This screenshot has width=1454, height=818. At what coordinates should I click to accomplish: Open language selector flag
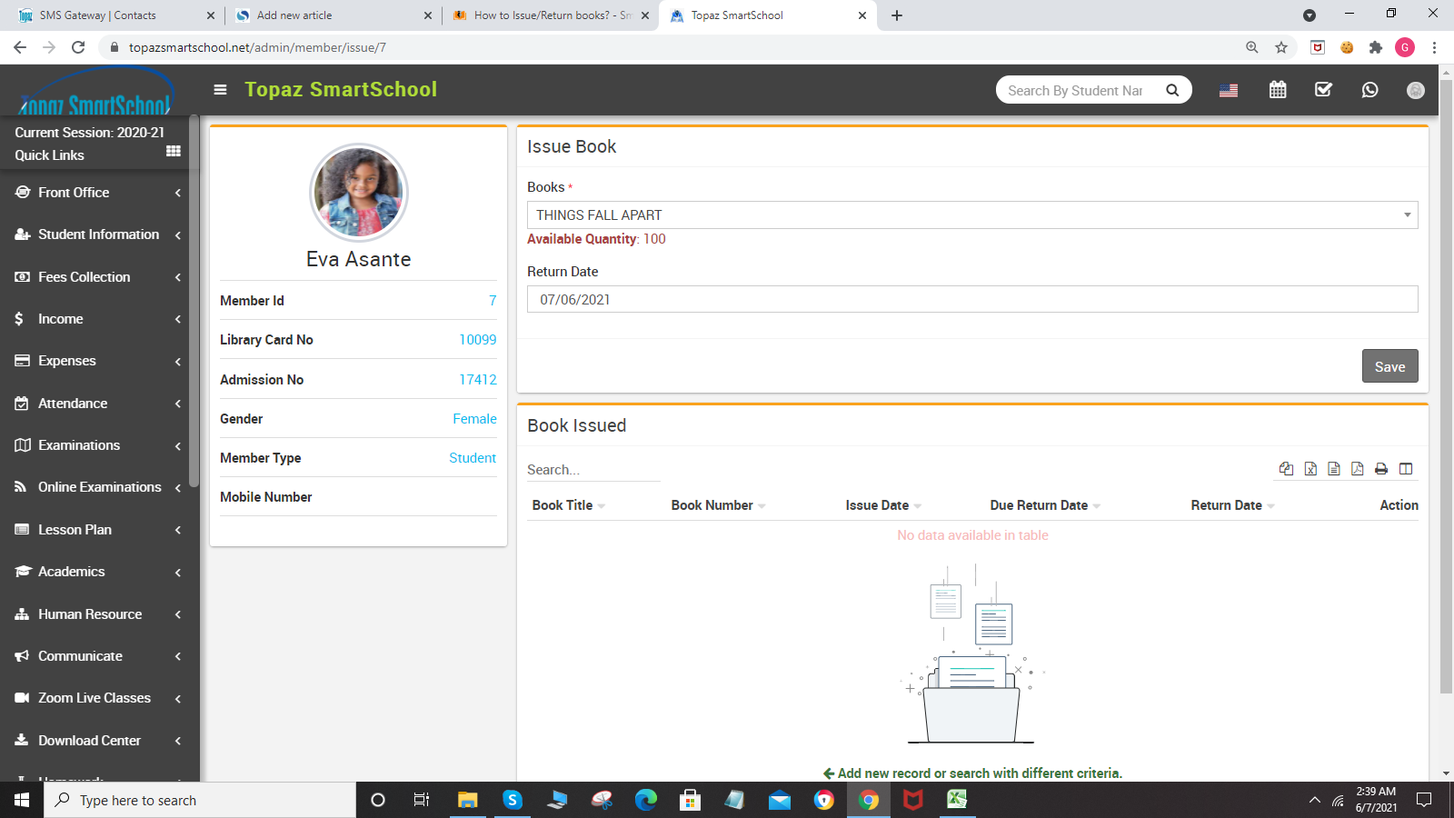(x=1229, y=90)
